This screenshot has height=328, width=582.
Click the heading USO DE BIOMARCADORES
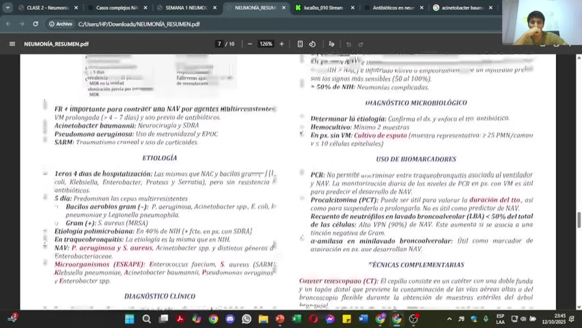tap(416, 159)
